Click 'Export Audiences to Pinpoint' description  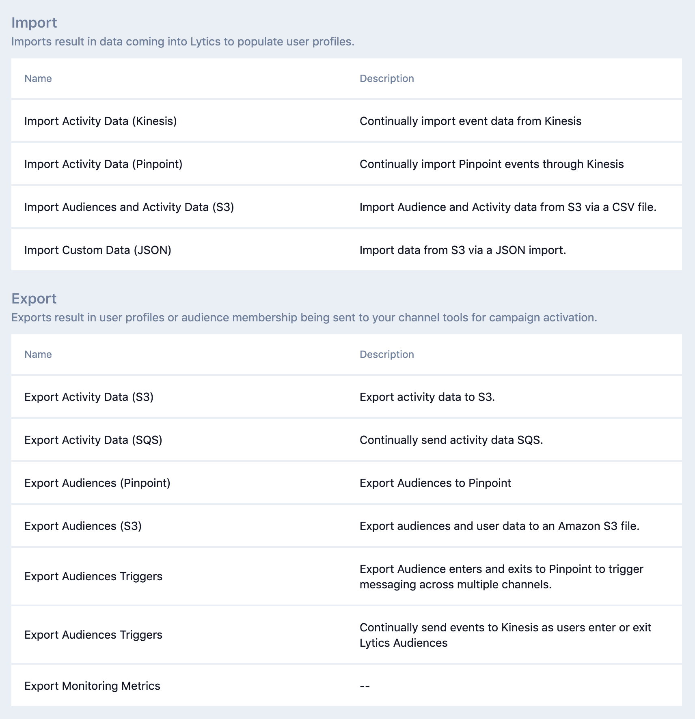pos(435,483)
